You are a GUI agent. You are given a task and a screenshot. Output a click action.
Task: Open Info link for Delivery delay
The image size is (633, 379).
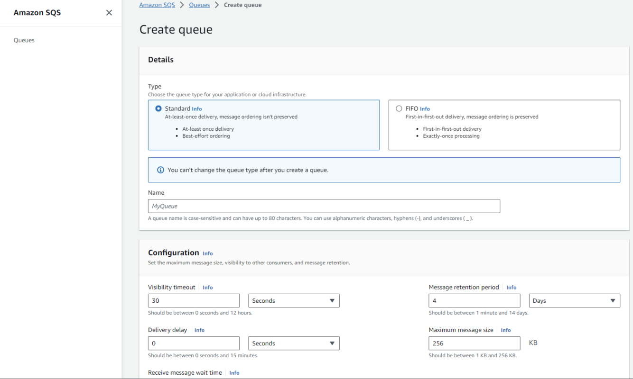point(199,330)
